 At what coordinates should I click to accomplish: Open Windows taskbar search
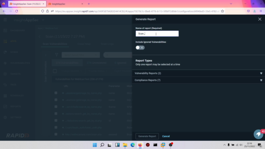(x=102, y=145)
